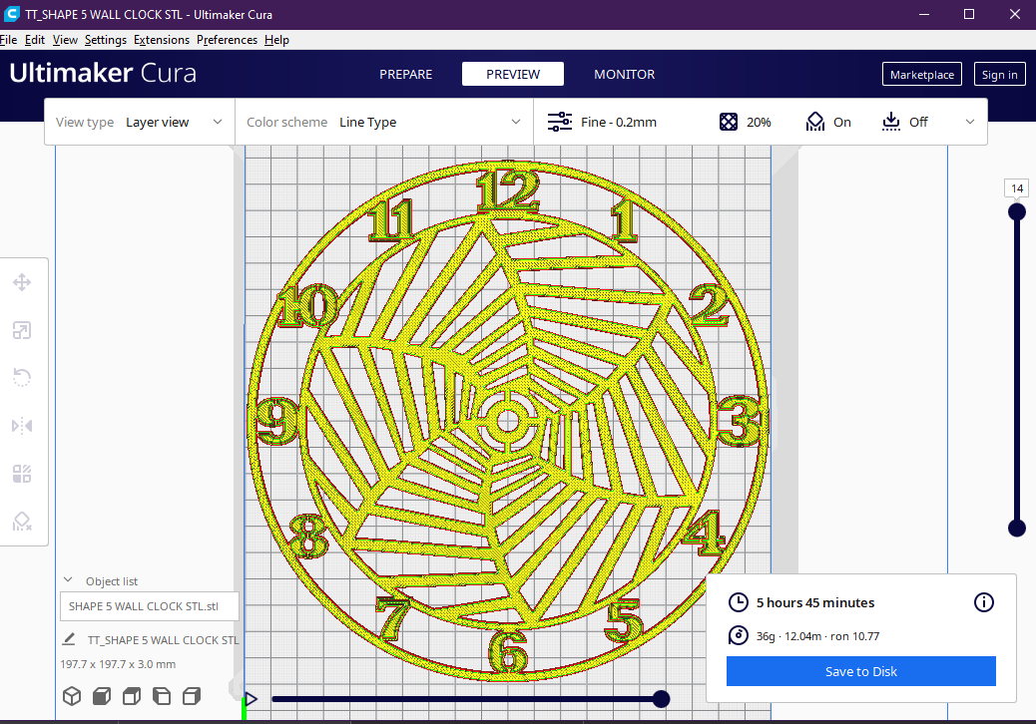
Task: Open the Help menu
Action: (x=276, y=40)
